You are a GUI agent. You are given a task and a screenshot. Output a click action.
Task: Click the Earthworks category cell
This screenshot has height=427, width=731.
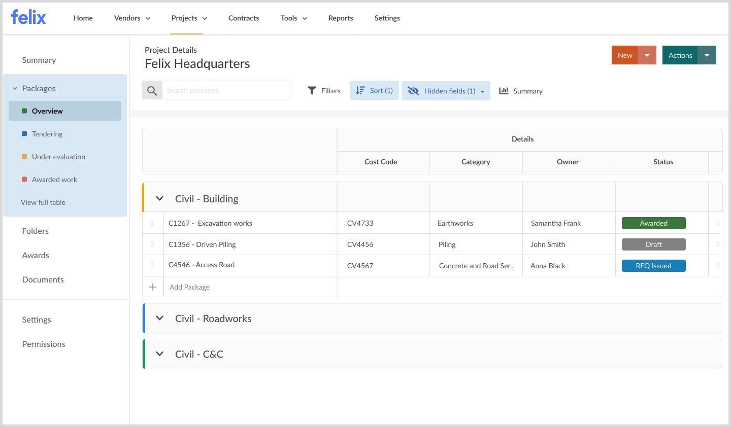point(455,223)
